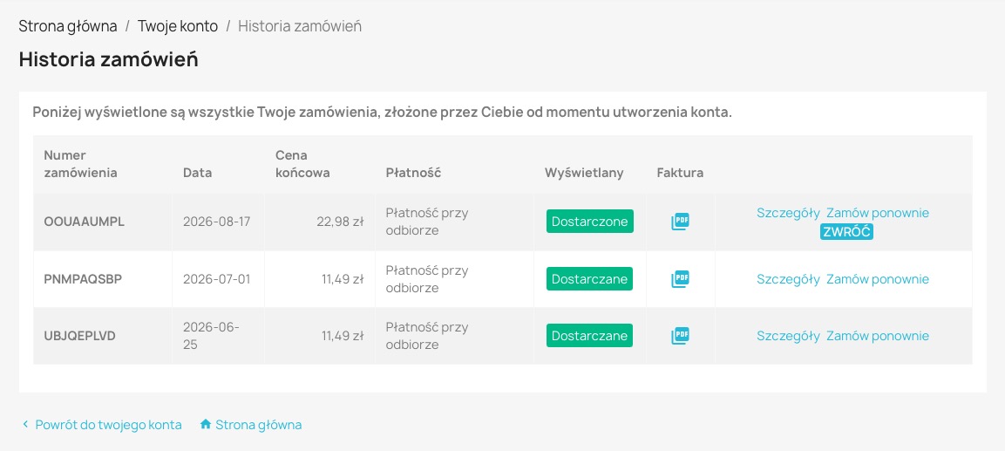Click Dostarczane badge for order PNMPAQSBP
The height and width of the screenshot is (451, 1005).
(x=590, y=279)
